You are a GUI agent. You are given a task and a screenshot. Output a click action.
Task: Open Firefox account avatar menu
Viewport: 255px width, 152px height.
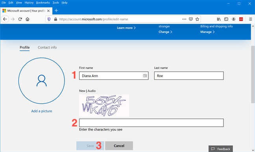click(x=233, y=19)
